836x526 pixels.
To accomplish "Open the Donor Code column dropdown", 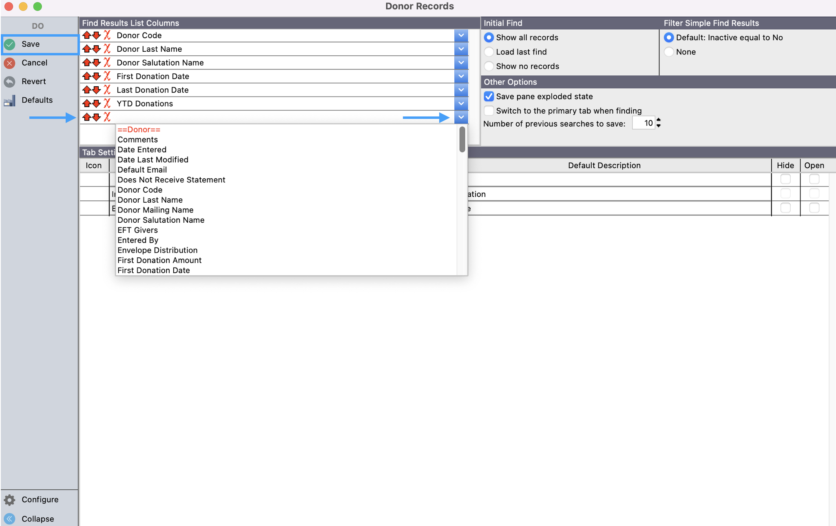I will coord(461,35).
